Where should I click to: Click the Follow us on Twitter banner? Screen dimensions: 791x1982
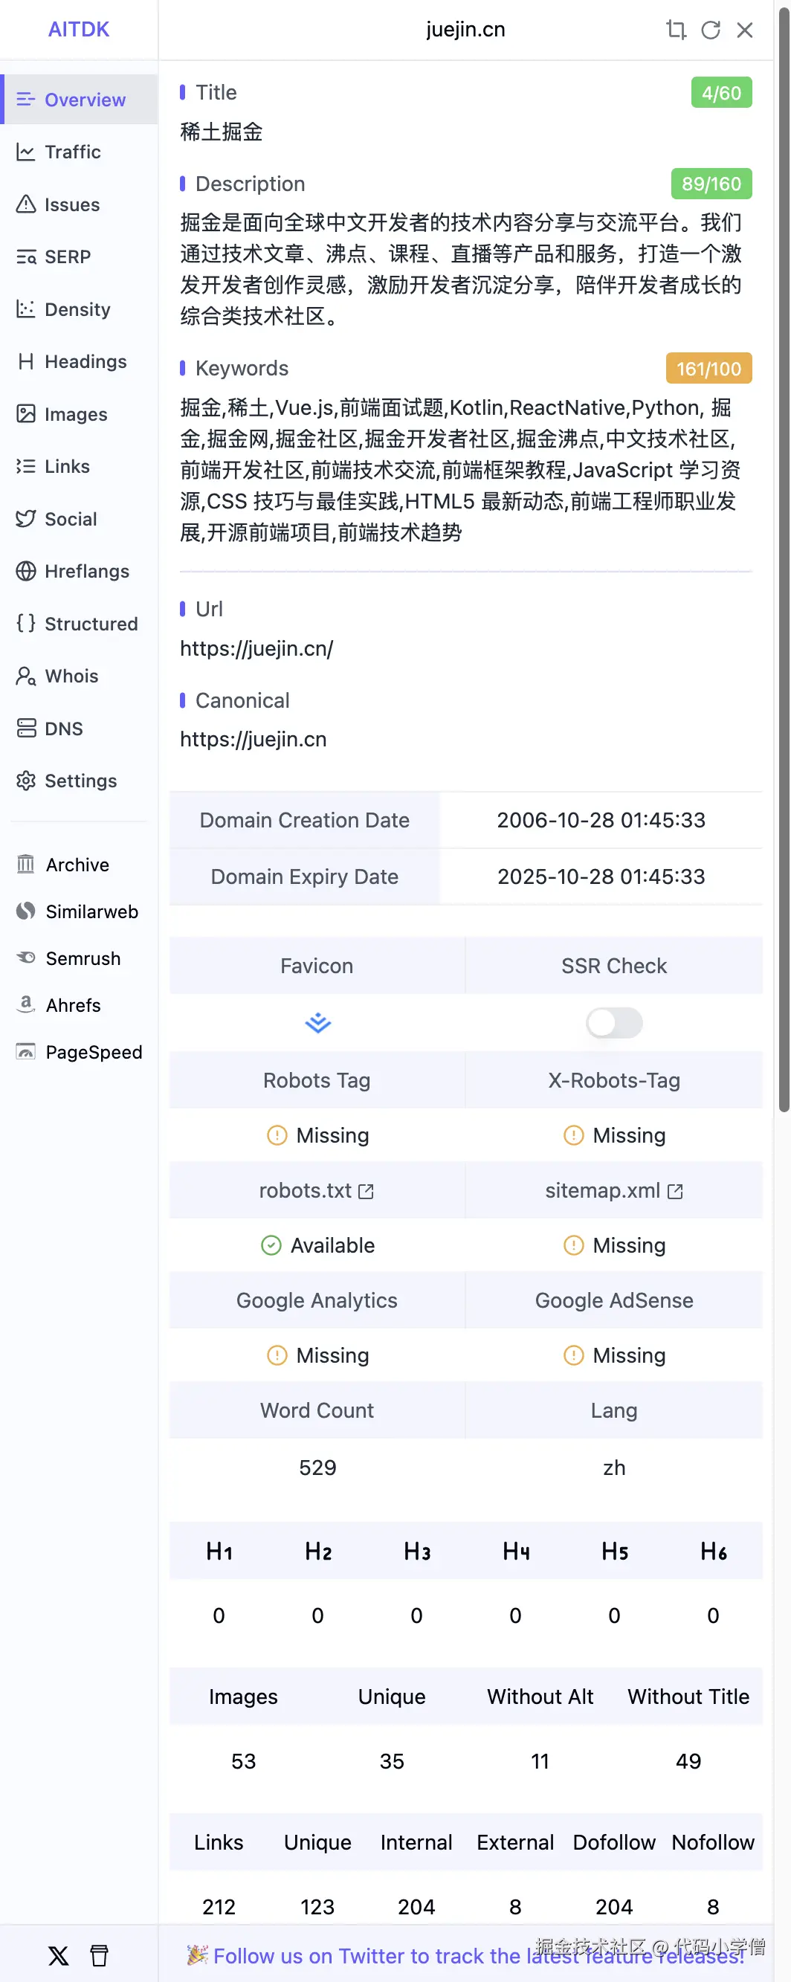[477, 1955]
